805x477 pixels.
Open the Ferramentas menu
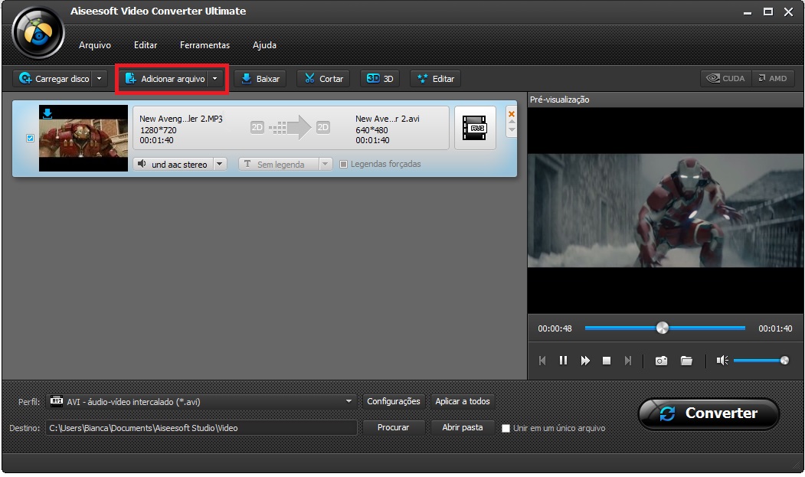pyautogui.click(x=205, y=45)
